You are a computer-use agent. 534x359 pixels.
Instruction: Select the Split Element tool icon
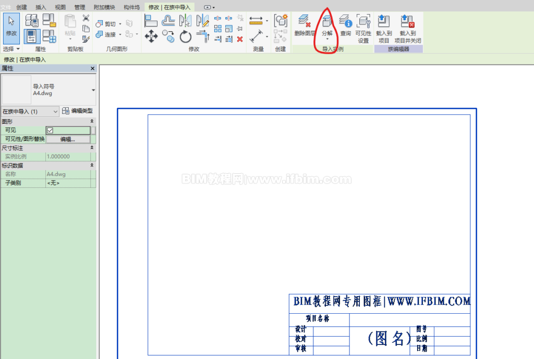click(217, 18)
